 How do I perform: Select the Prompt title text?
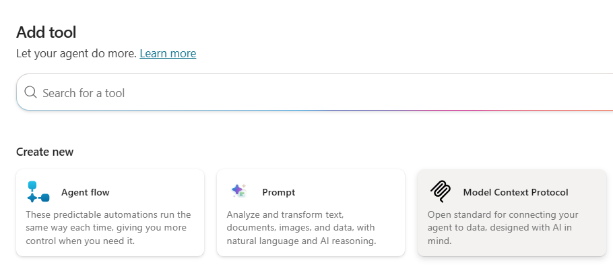click(x=278, y=192)
